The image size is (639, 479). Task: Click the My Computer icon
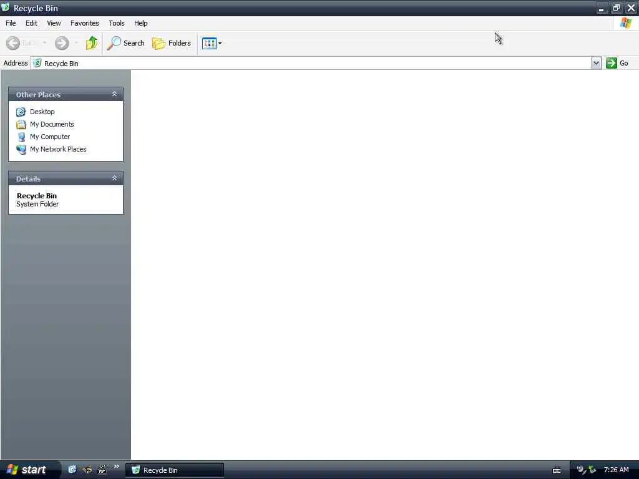[21, 137]
